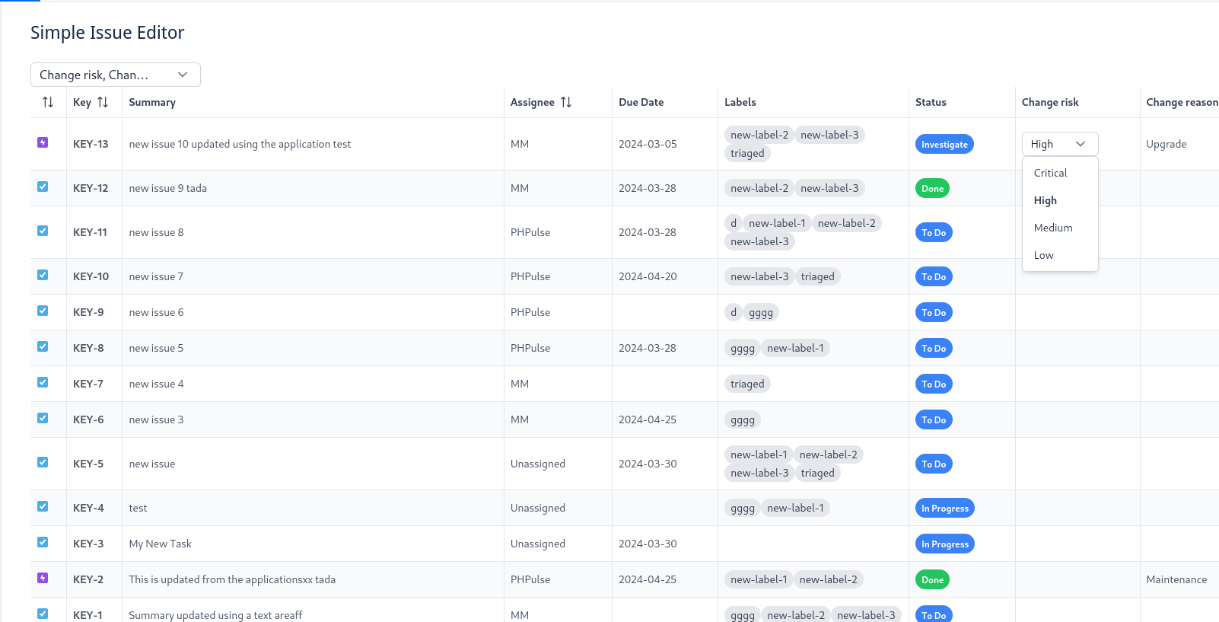Click the To Do status badge for KEY-6

[934, 420]
